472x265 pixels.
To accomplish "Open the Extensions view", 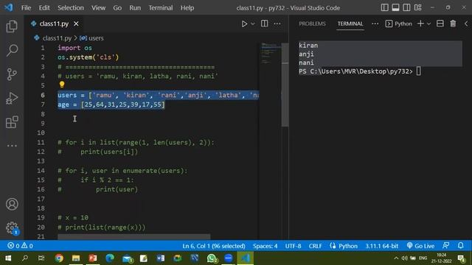I will 12,122.
